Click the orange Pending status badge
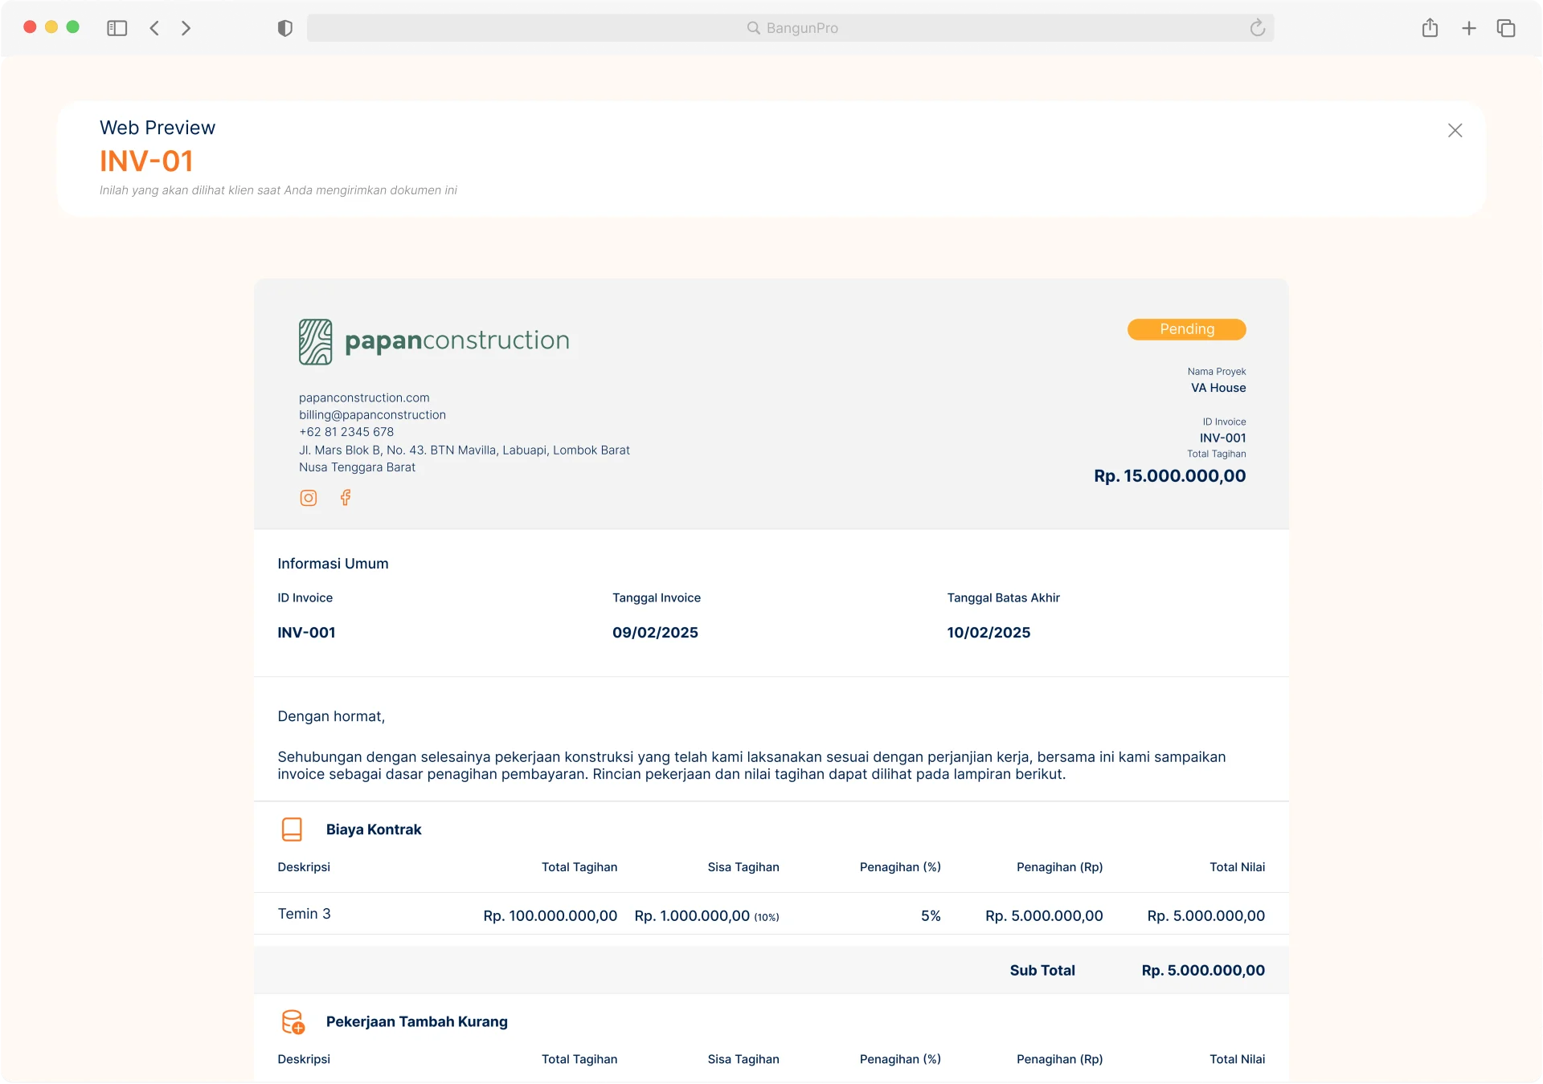 [1187, 329]
